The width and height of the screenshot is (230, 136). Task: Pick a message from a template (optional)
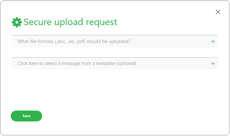coord(115,63)
